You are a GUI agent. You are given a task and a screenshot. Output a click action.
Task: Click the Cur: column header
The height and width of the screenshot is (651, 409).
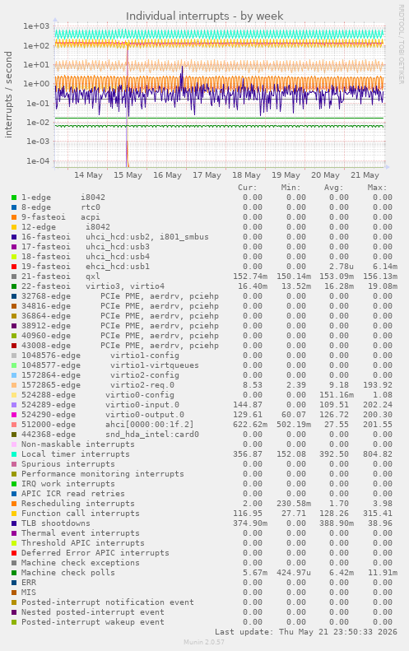point(248,188)
